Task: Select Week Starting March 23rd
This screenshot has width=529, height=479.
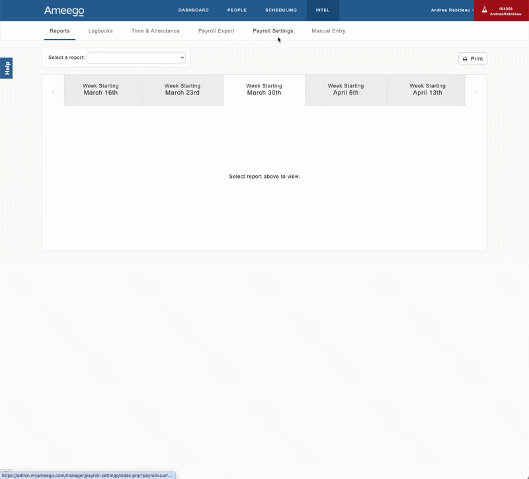Action: (183, 90)
